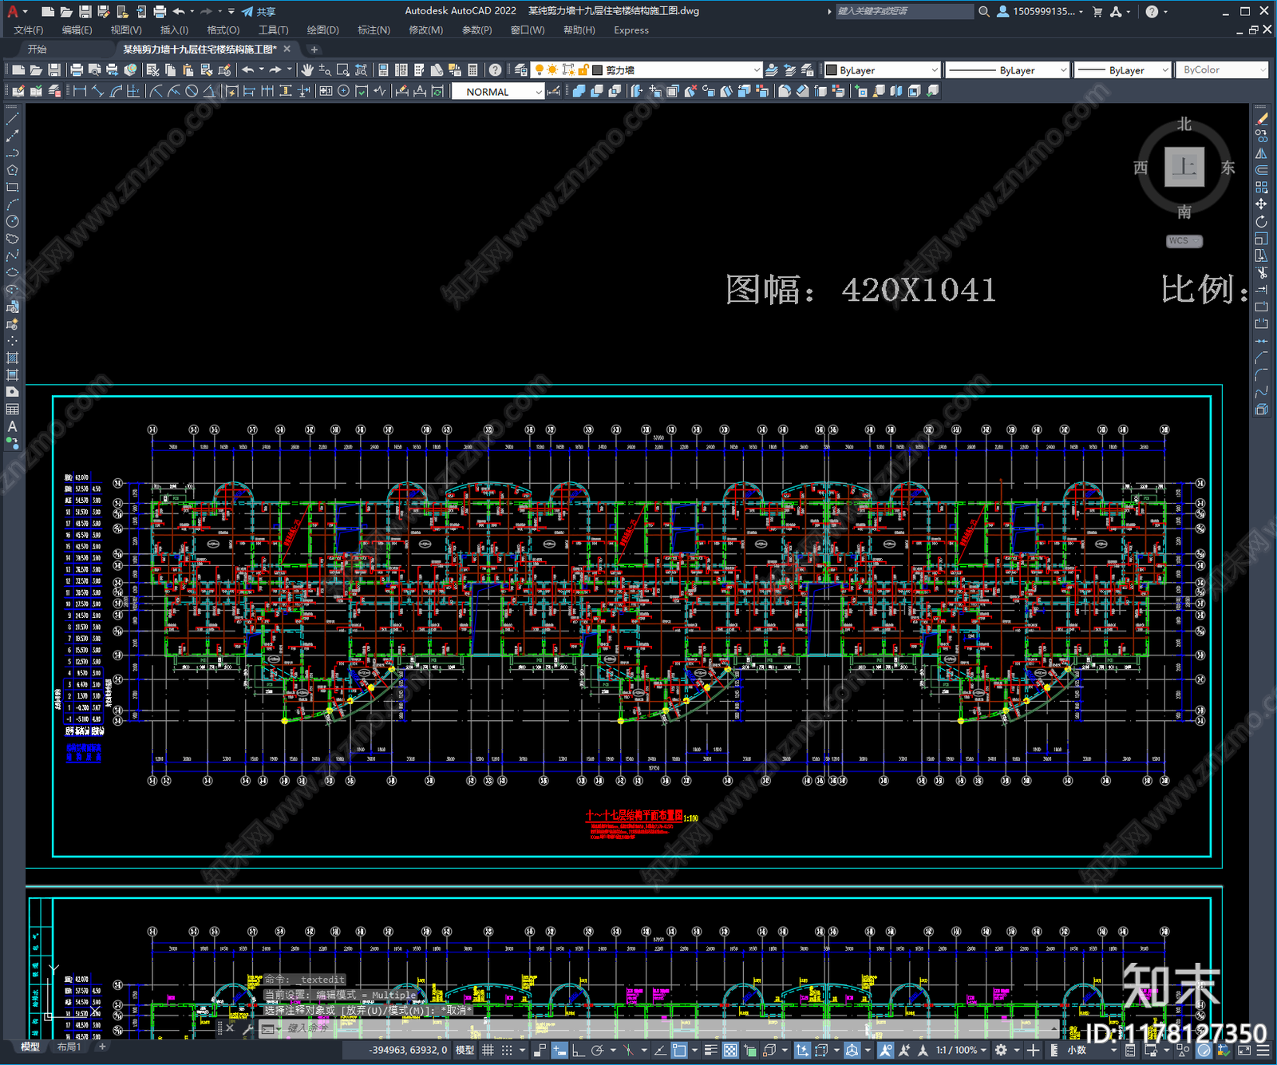
Task: Click the Autodesk App Store cart icon
Action: 1097,11
